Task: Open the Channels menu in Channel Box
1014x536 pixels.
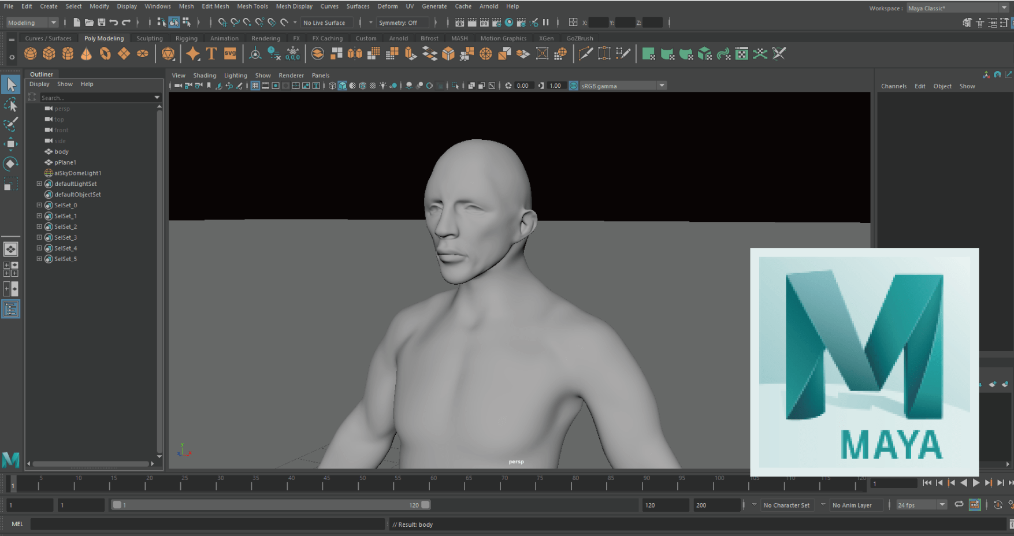Action: pyautogui.click(x=893, y=86)
